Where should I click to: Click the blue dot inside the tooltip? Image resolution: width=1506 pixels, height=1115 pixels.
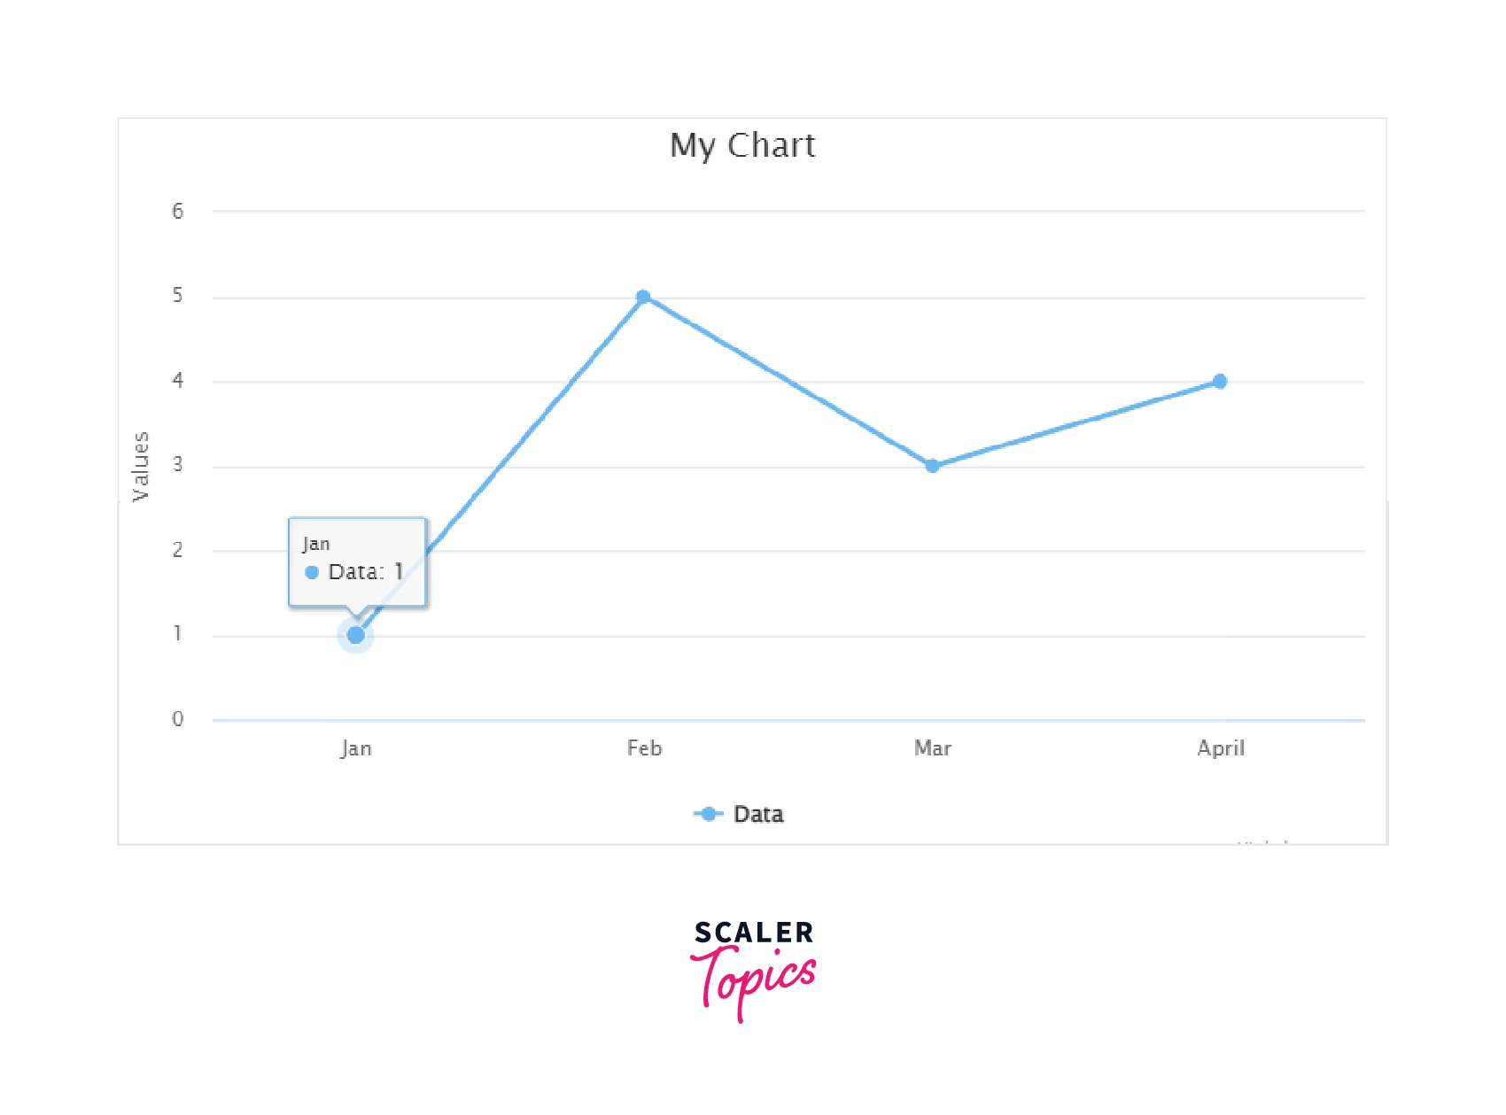(312, 572)
